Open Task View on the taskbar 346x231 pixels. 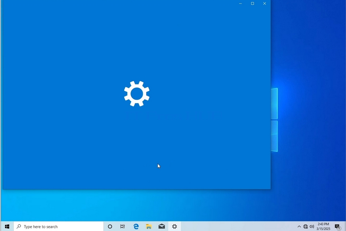(x=122, y=226)
